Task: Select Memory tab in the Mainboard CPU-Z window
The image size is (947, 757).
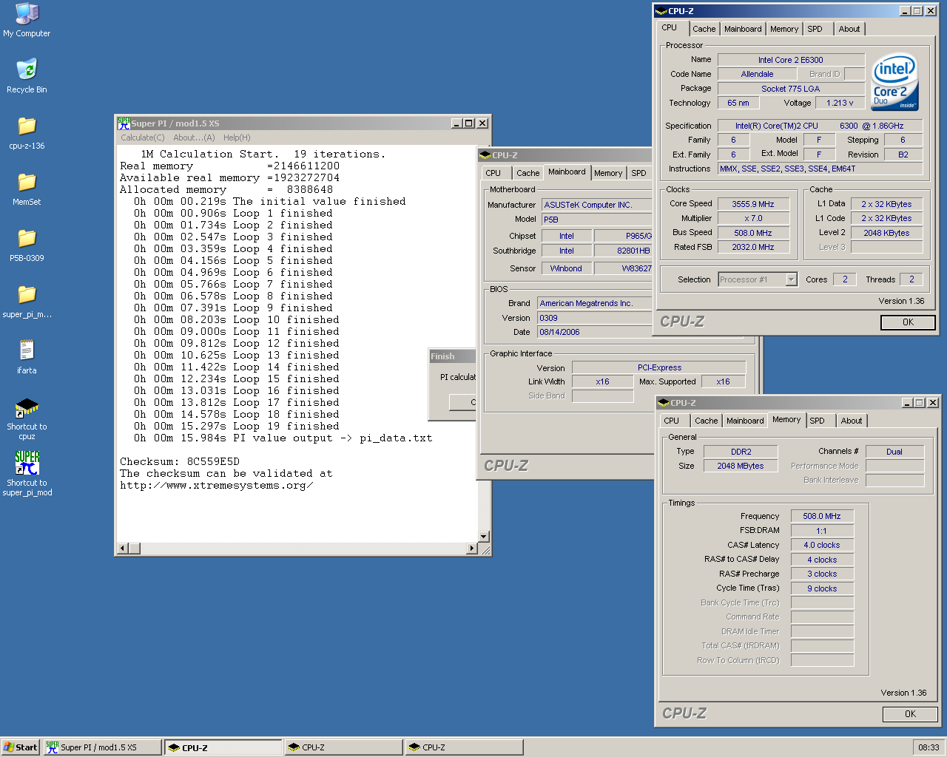Action: (608, 173)
